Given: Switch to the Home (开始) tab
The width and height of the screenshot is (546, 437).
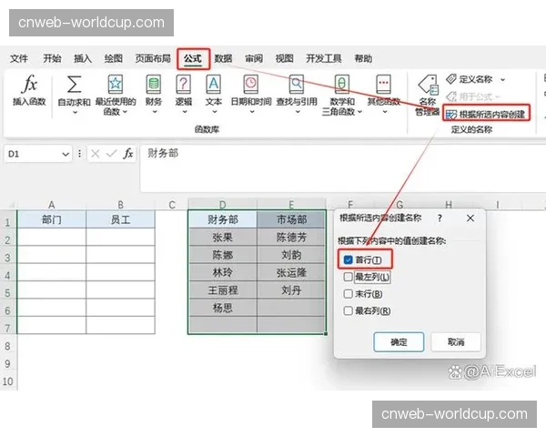Looking at the screenshot, I should 52,58.
